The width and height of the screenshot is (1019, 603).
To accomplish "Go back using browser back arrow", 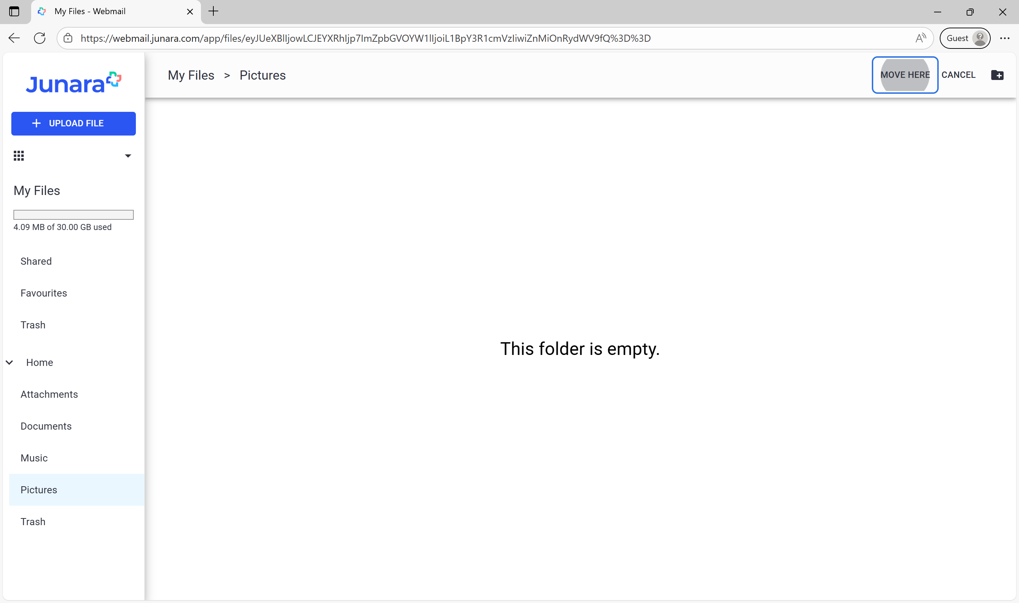I will pyautogui.click(x=14, y=38).
